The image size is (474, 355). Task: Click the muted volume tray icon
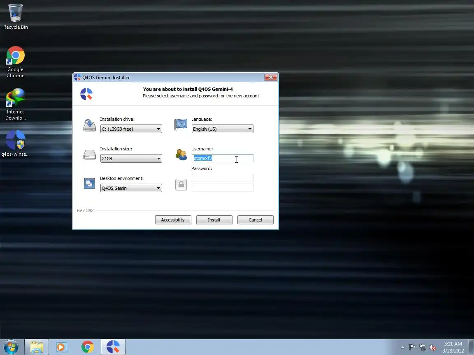coord(432,348)
